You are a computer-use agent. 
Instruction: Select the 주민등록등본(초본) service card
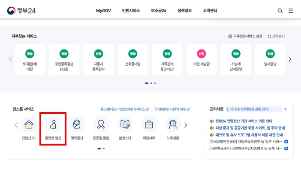tap(64, 59)
